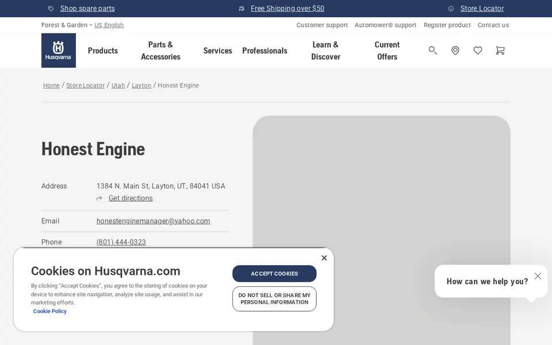
Task: Open Parts & Accessories menu
Action: click(160, 51)
